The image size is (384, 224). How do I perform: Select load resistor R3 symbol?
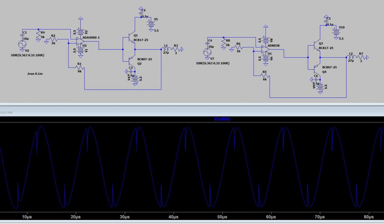click(x=176, y=49)
